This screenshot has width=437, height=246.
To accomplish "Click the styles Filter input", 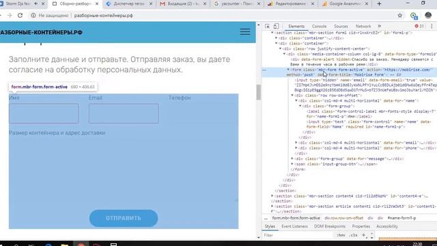I will tap(298, 235).
